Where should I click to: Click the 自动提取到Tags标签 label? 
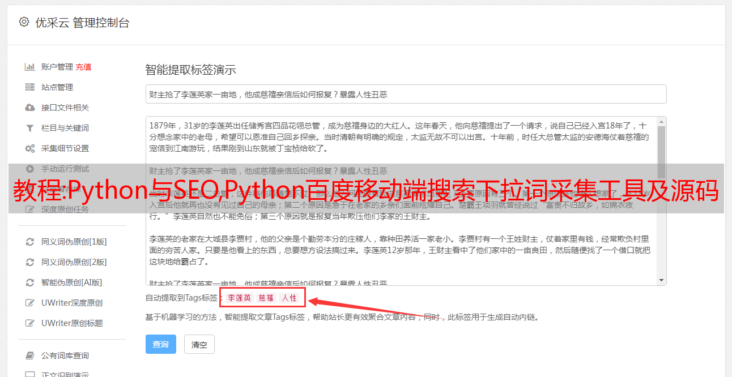tap(182, 298)
